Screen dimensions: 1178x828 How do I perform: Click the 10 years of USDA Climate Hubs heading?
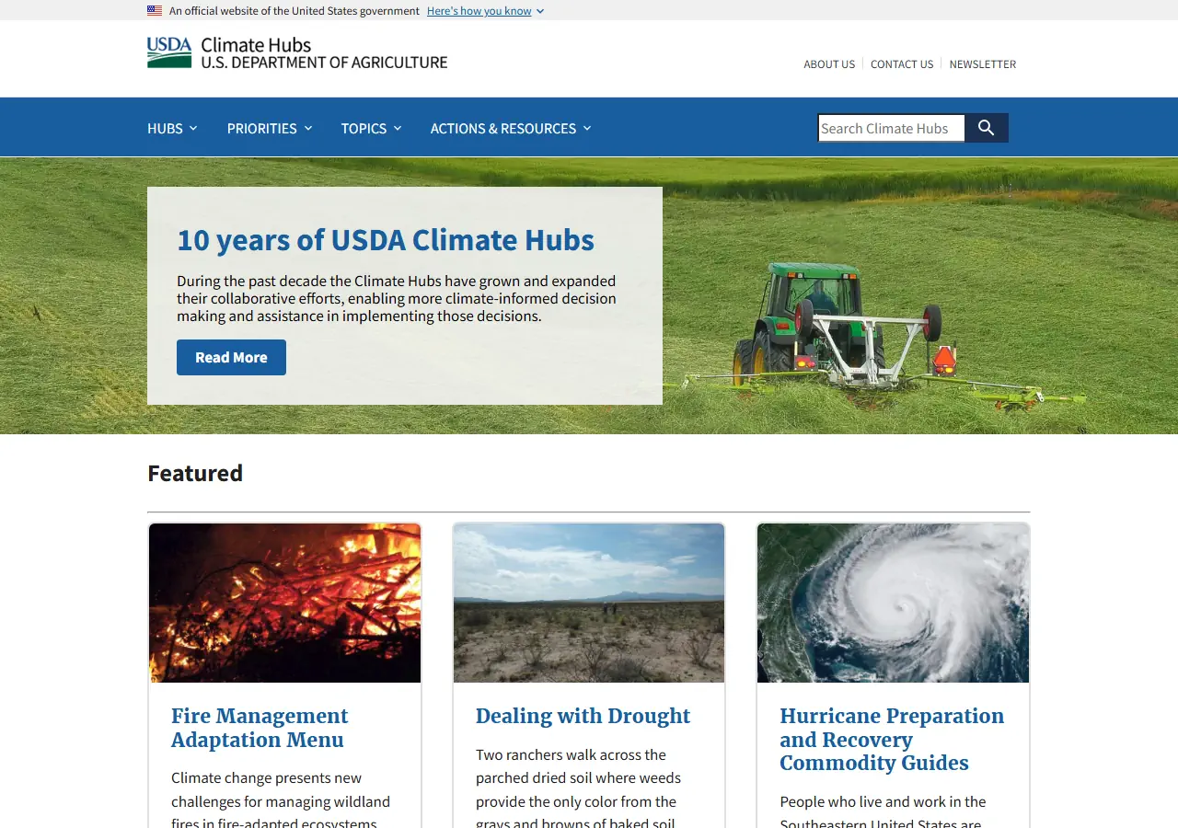coord(386,239)
